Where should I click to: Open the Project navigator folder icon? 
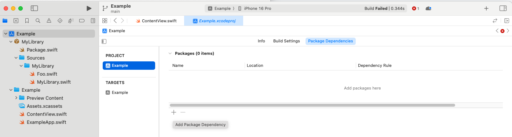tap(5, 20)
